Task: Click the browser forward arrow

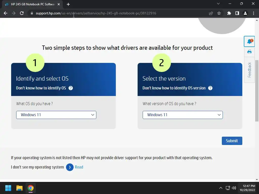Action: tap(14, 13)
